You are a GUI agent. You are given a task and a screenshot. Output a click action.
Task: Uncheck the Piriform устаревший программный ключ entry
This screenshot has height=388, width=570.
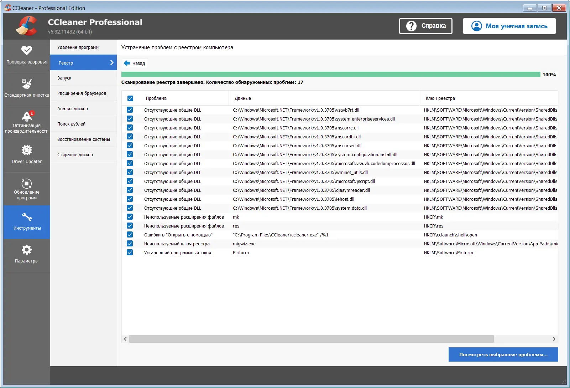click(x=130, y=252)
